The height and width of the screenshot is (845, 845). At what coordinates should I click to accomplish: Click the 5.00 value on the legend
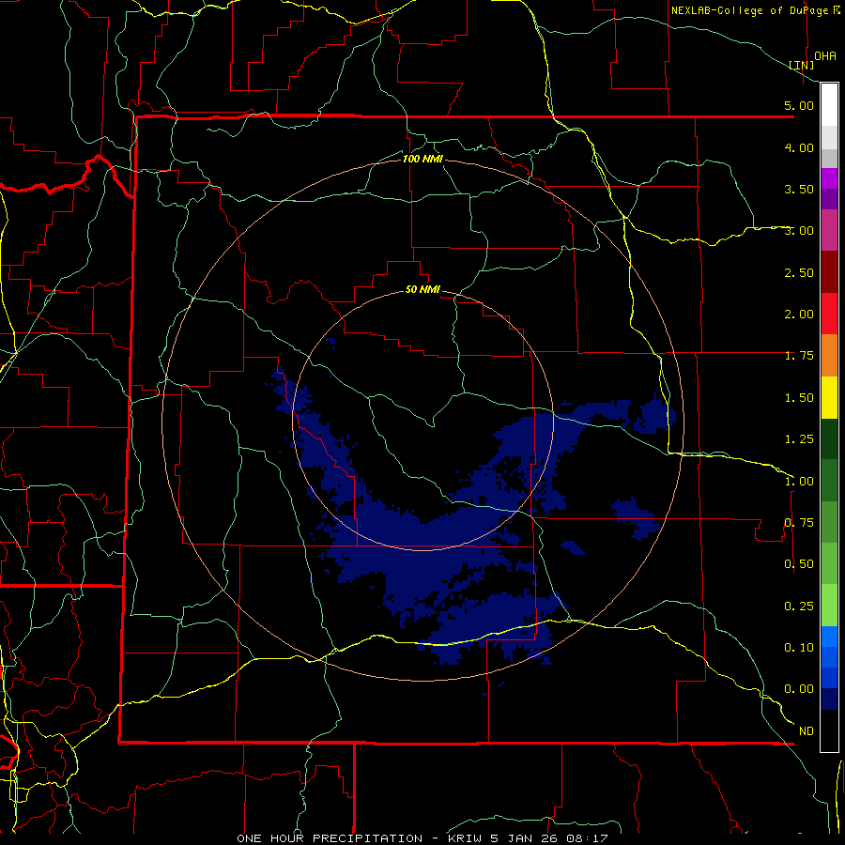[x=799, y=105]
